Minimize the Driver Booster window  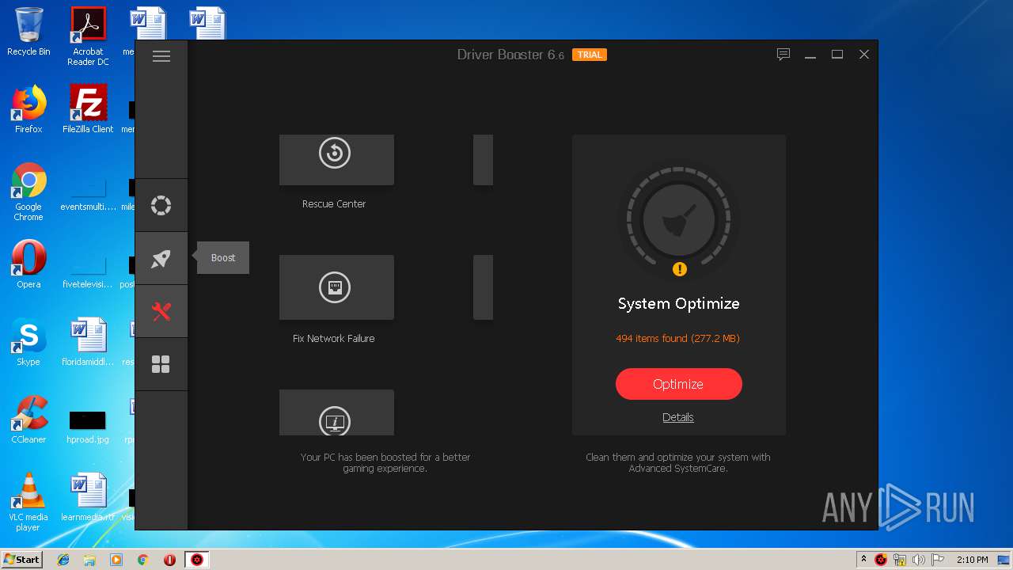click(x=810, y=55)
